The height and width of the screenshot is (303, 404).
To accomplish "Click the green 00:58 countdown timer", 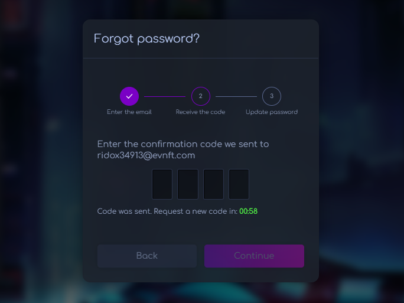I will (x=249, y=211).
